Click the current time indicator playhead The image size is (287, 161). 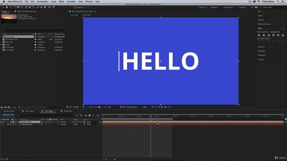coord(151,116)
